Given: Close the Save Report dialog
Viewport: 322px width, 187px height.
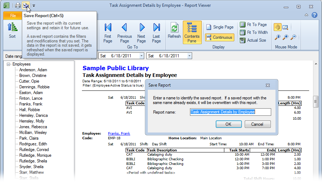Looking at the screenshot, I should pos(268,85).
